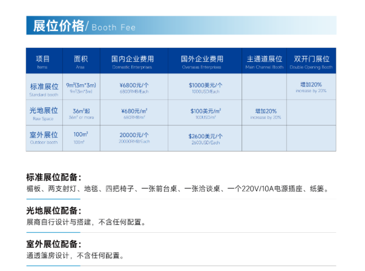Select the 项目 Items column header

43,61
